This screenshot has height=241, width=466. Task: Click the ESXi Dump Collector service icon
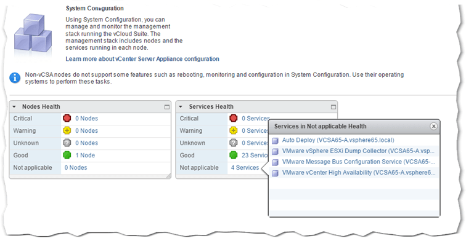(x=275, y=151)
